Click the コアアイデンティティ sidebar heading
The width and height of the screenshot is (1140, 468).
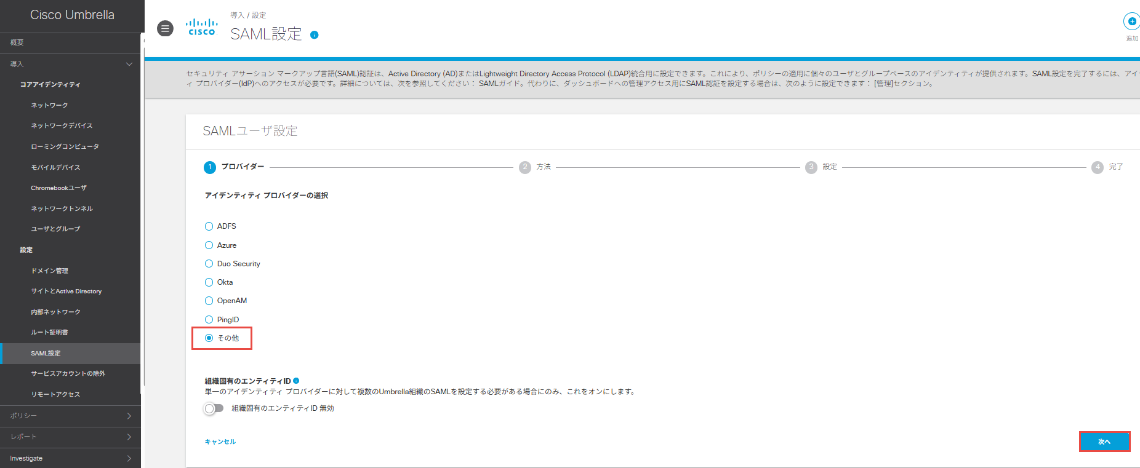[50, 84]
